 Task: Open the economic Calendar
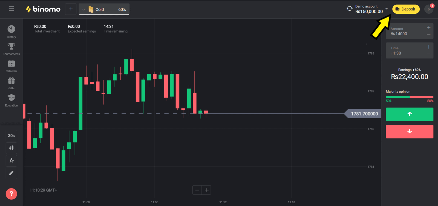tap(11, 66)
